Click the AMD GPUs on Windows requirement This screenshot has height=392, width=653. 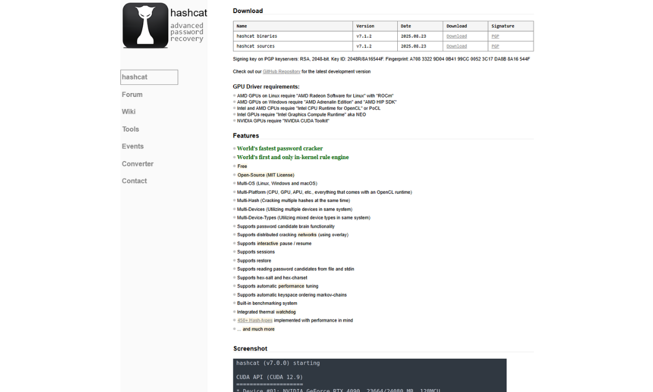pos(317,102)
